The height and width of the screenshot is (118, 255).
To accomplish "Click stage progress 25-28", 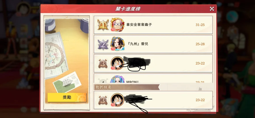I will click(x=200, y=44).
